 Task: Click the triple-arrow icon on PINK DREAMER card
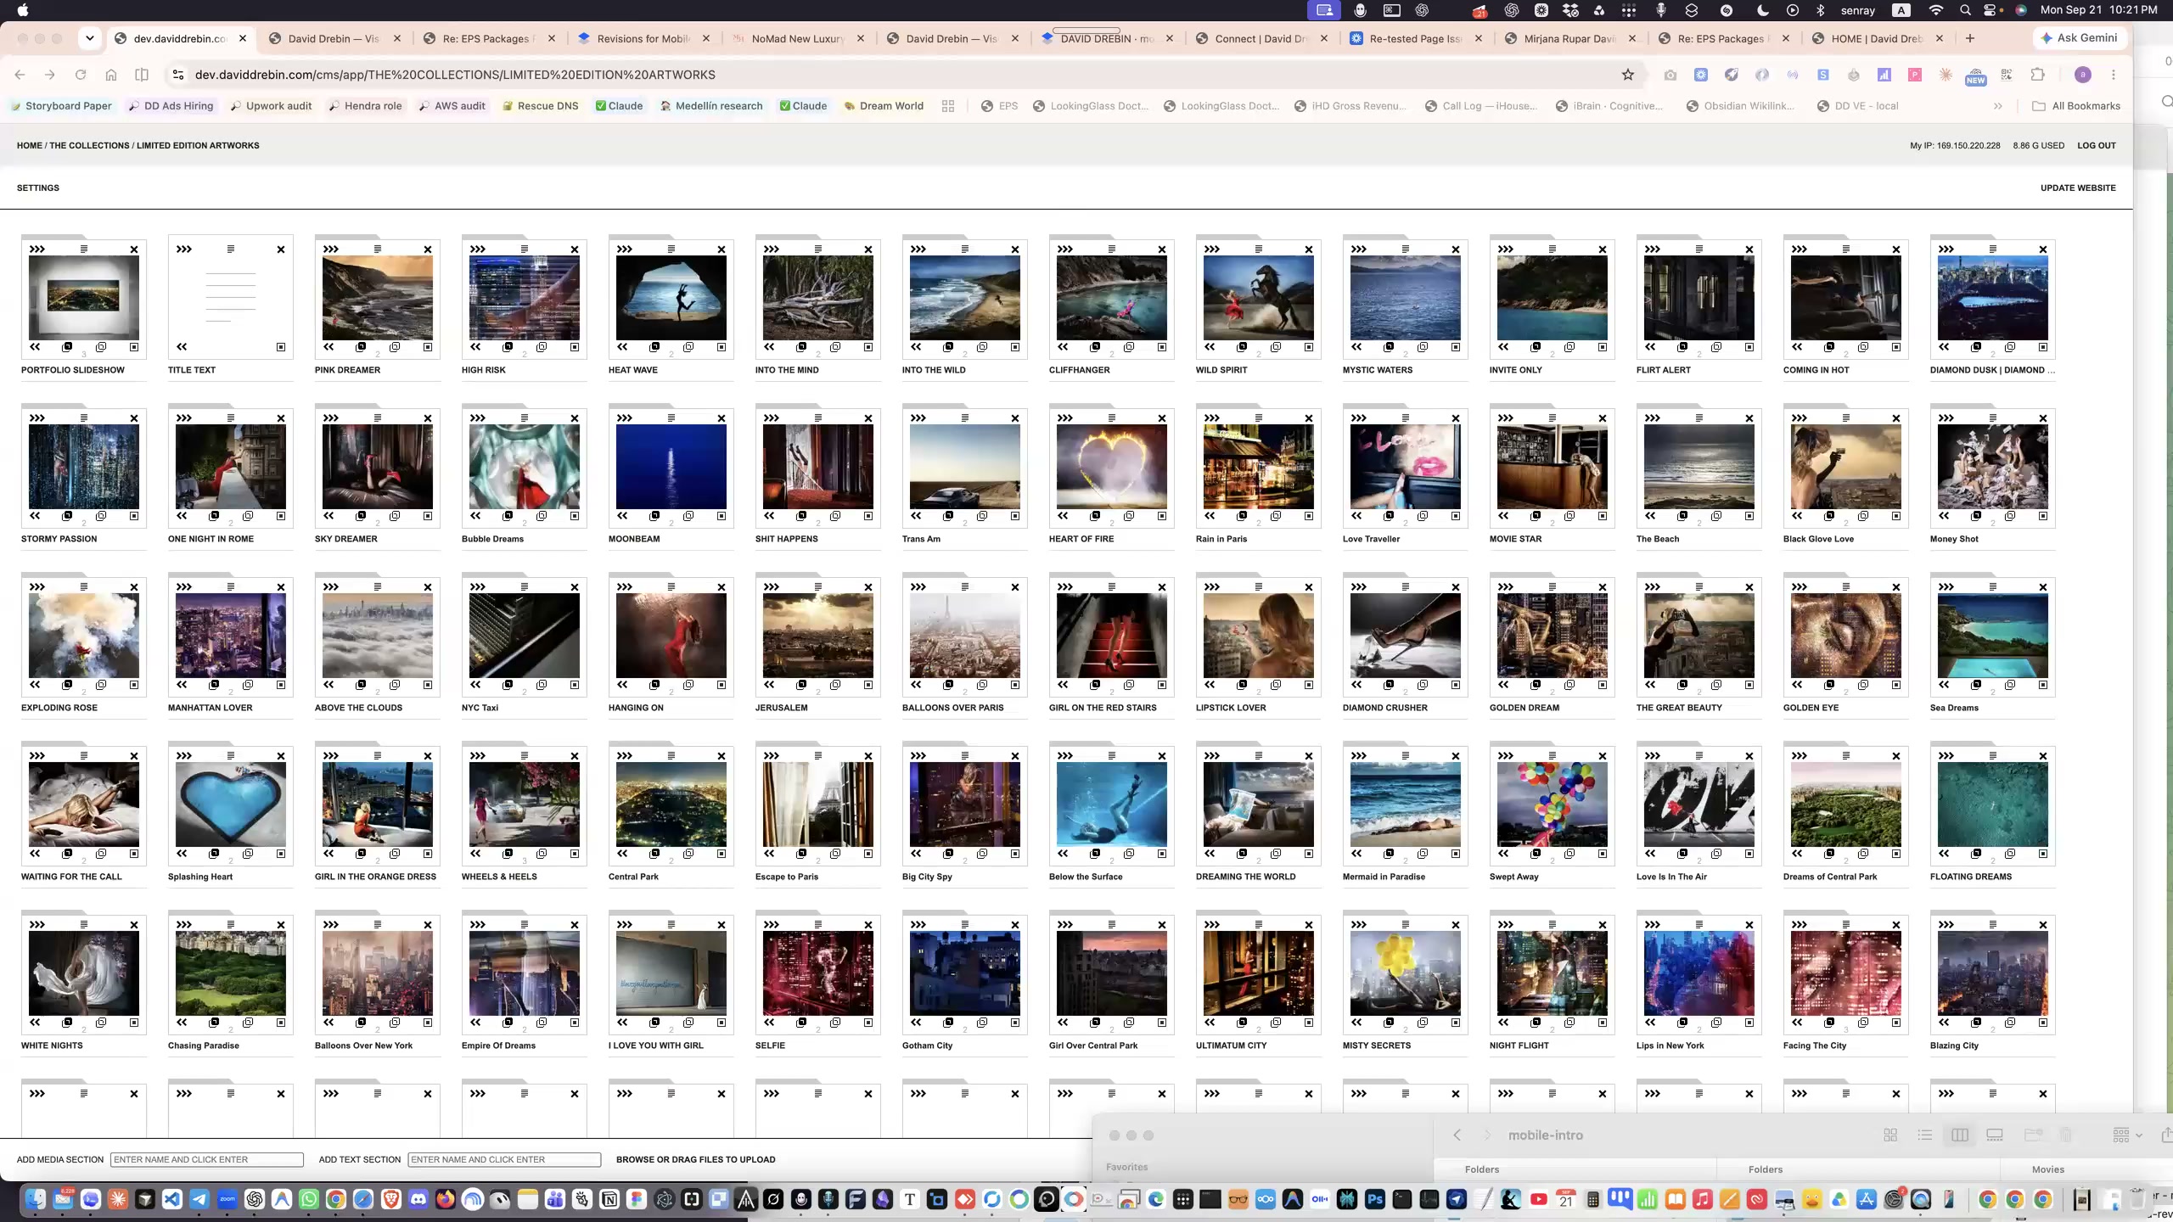click(x=331, y=249)
